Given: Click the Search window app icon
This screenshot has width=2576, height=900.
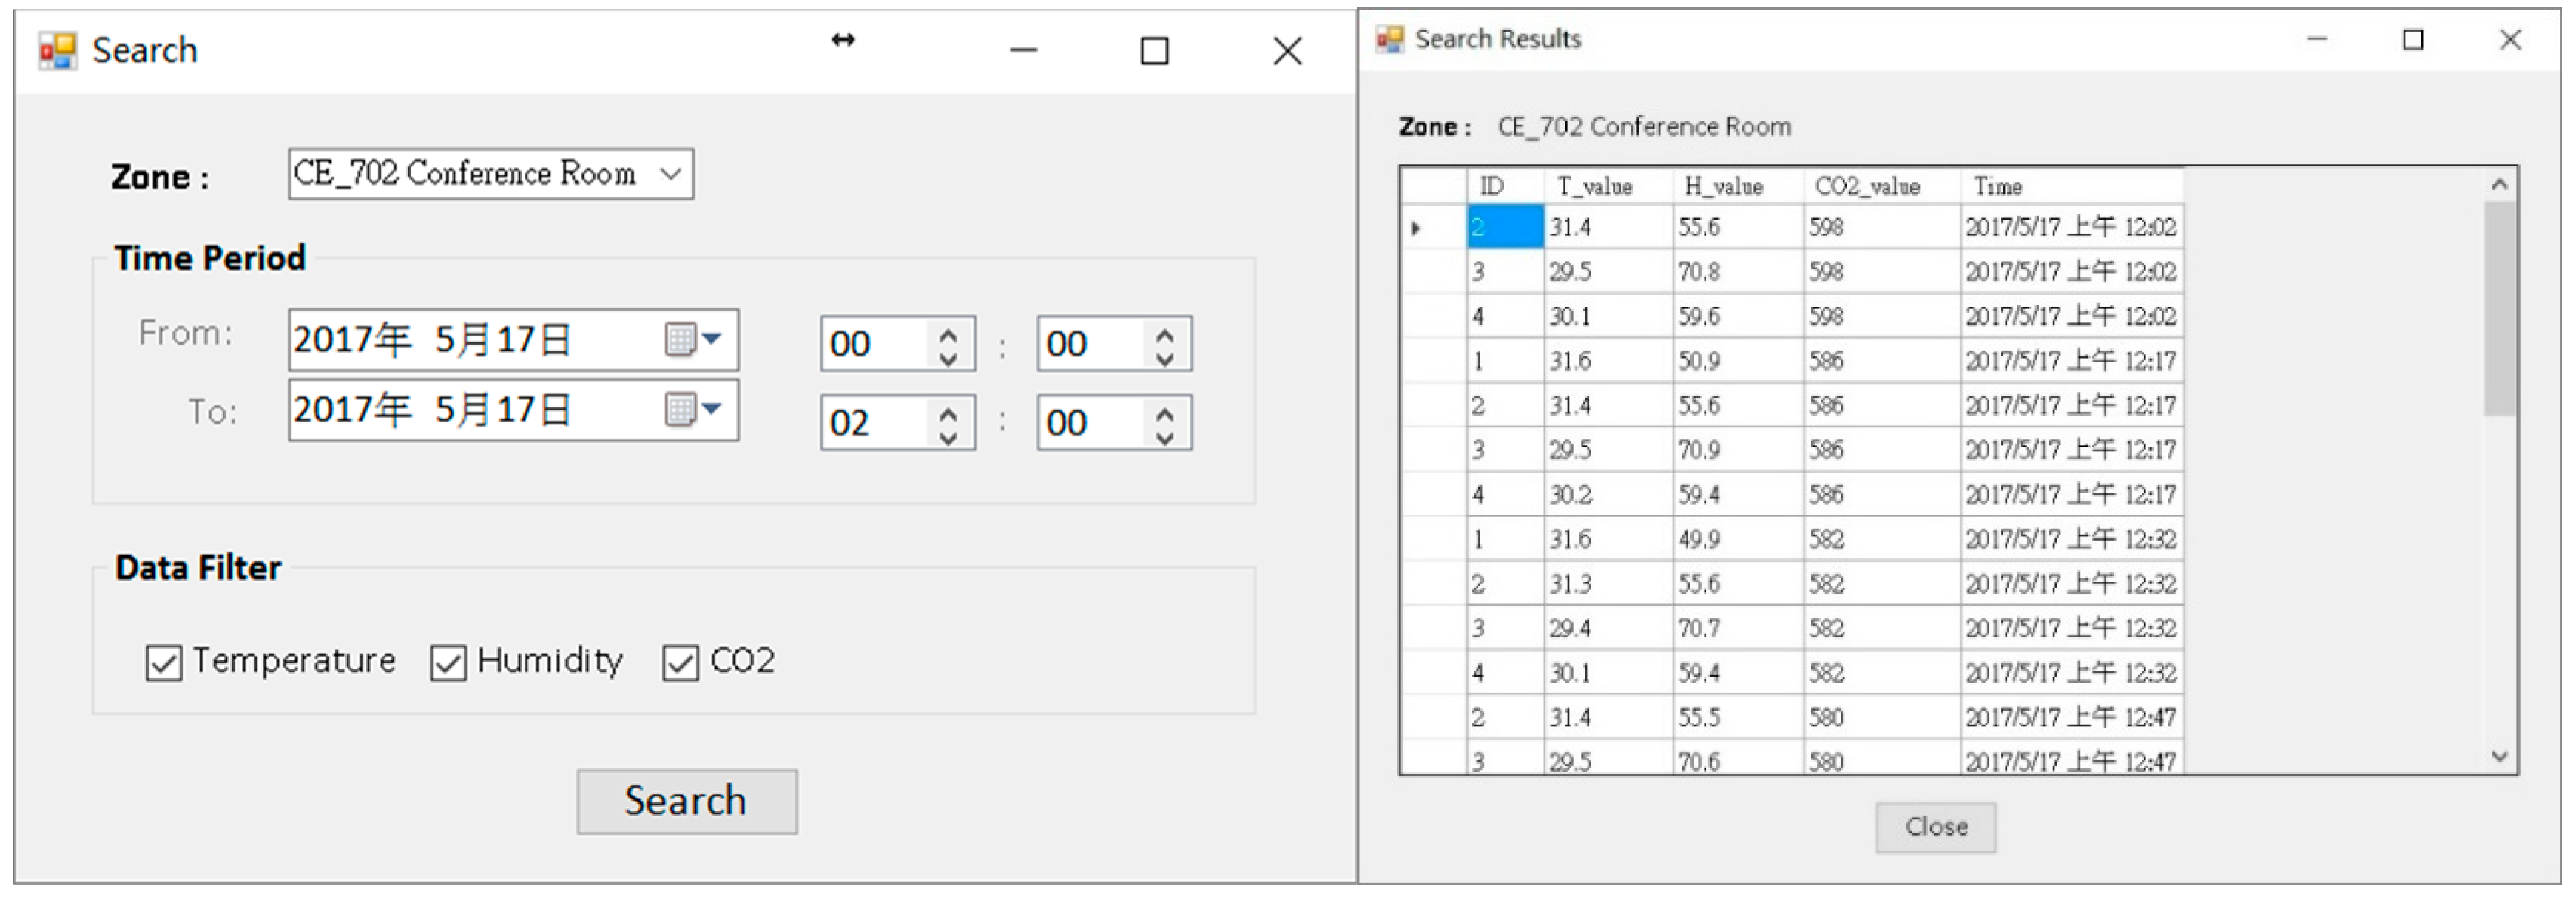Looking at the screenshot, I should 57,51.
